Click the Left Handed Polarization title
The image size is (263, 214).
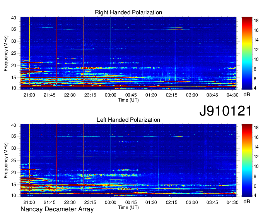pyautogui.click(x=128, y=120)
